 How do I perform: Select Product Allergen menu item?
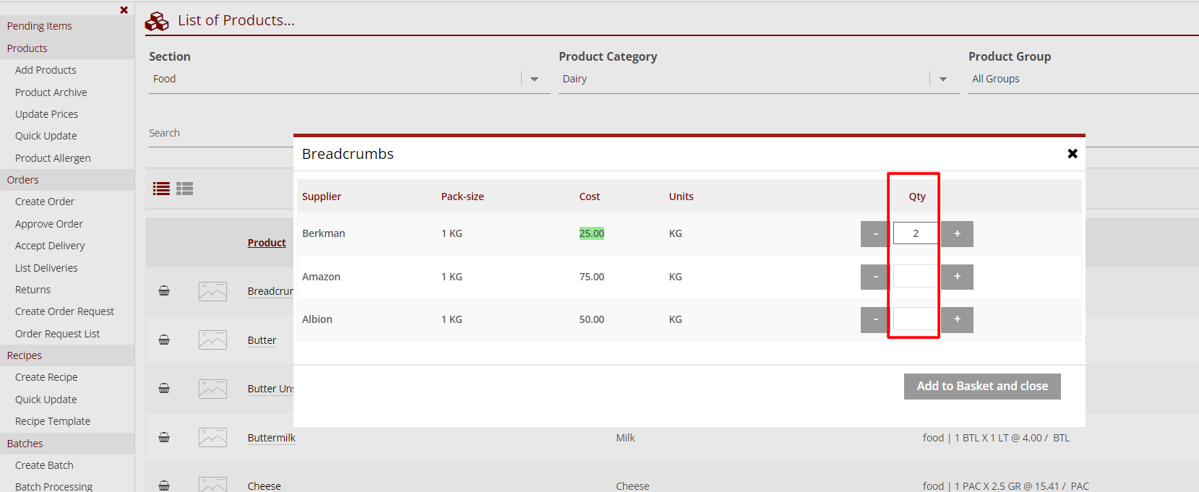point(53,158)
